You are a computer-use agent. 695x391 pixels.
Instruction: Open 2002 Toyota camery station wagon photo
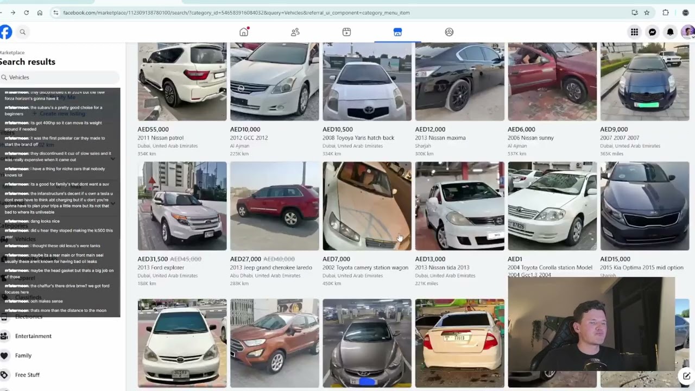(x=367, y=206)
